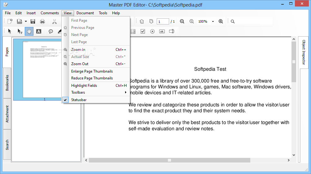Select the highlighter pen tool

tap(59, 31)
